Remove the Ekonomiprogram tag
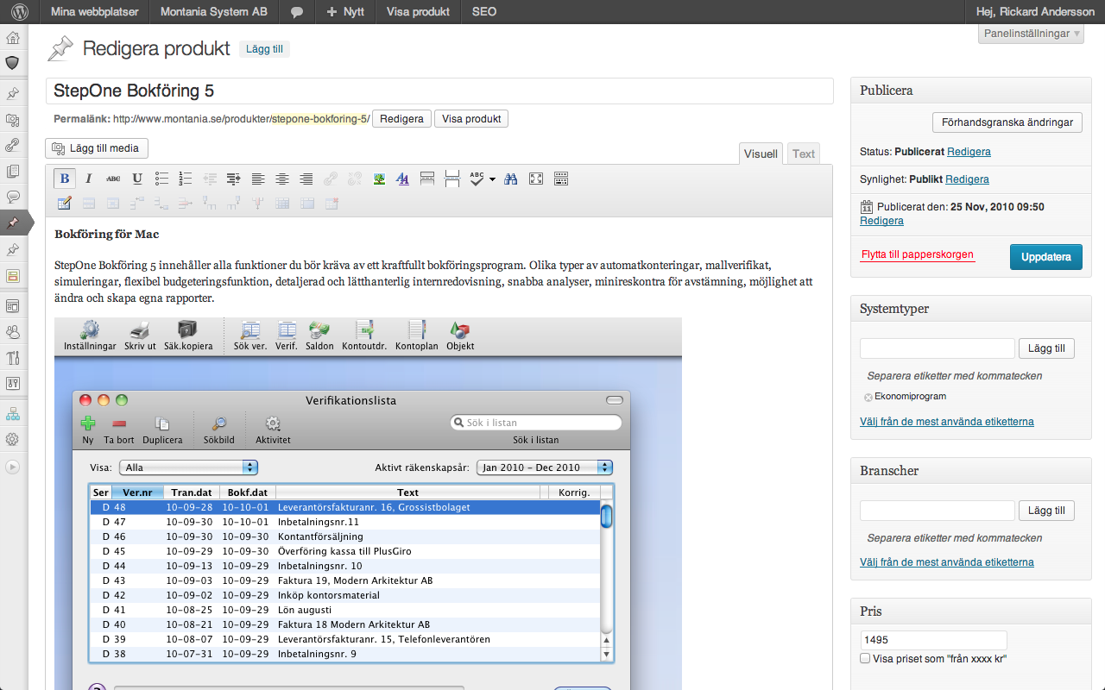 868,398
